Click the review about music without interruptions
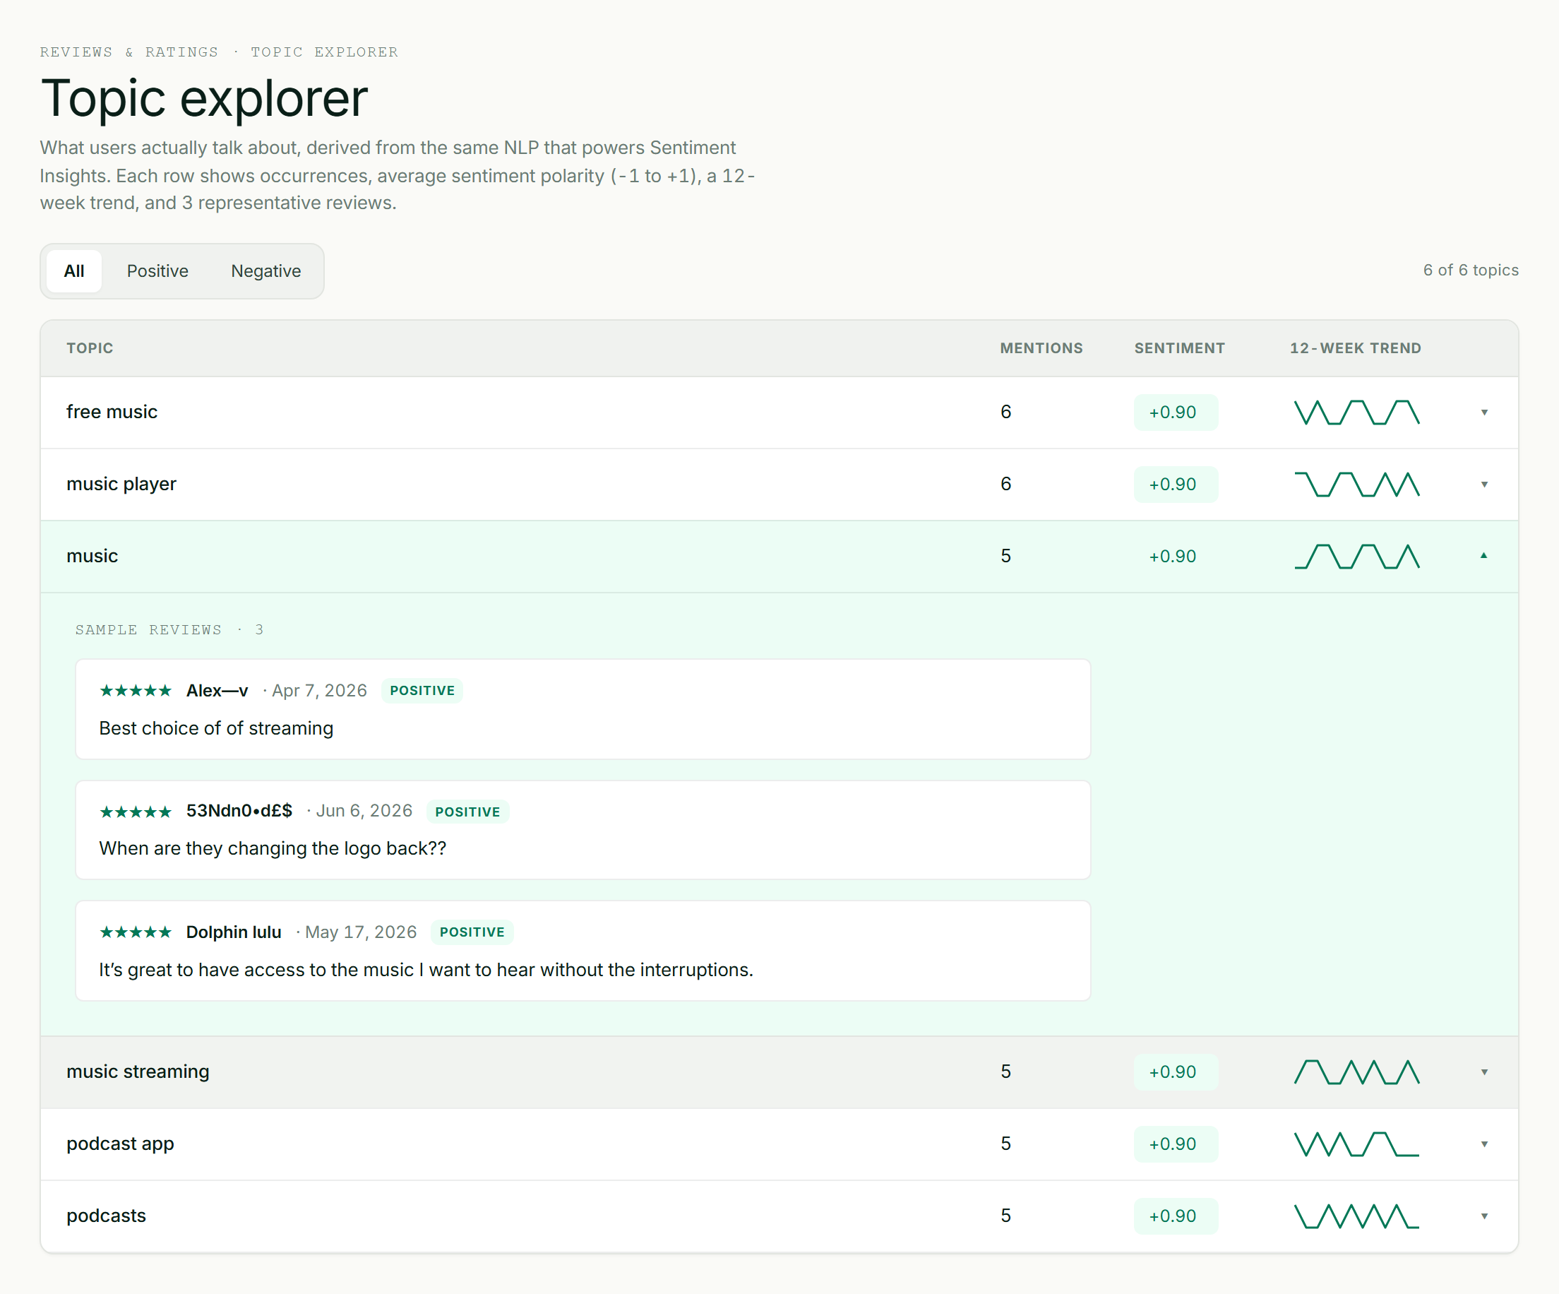The image size is (1559, 1294). tap(426, 969)
